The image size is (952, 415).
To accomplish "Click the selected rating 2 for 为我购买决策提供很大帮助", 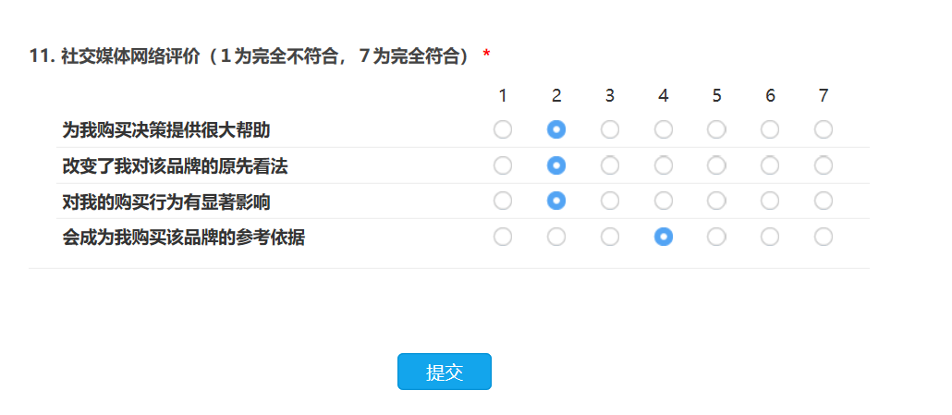I will 556,129.
